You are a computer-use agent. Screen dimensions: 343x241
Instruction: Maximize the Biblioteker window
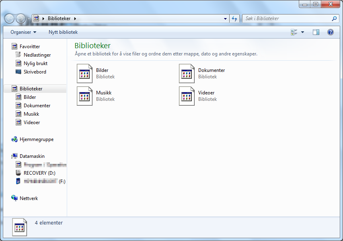click(315, 4)
